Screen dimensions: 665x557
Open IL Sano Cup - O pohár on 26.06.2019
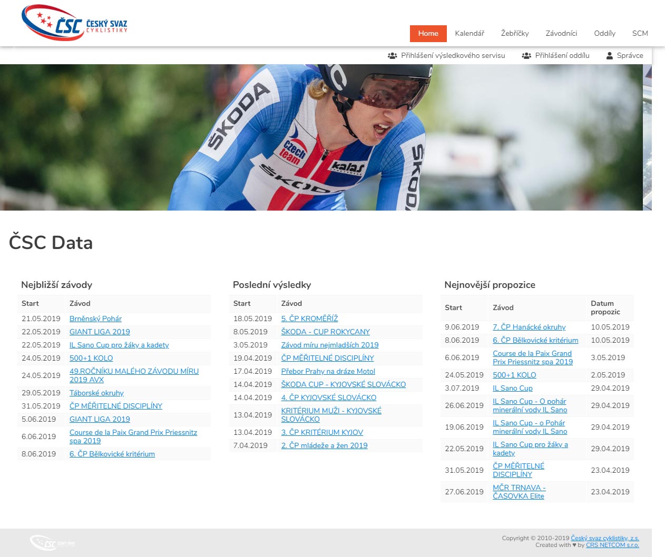[530, 405]
